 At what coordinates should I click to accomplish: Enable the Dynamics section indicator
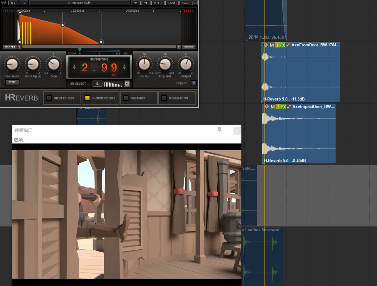pyautogui.click(x=126, y=98)
